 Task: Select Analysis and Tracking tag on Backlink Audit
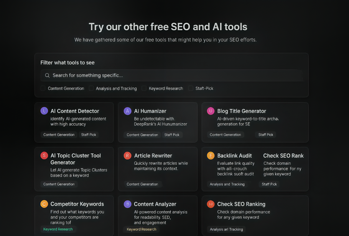click(x=227, y=184)
